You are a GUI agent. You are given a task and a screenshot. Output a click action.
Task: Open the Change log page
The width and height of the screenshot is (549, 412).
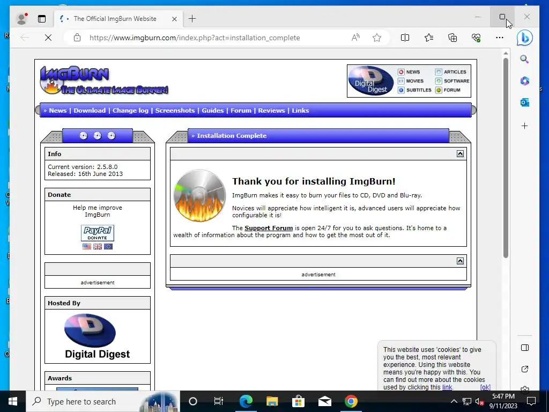[130, 111]
